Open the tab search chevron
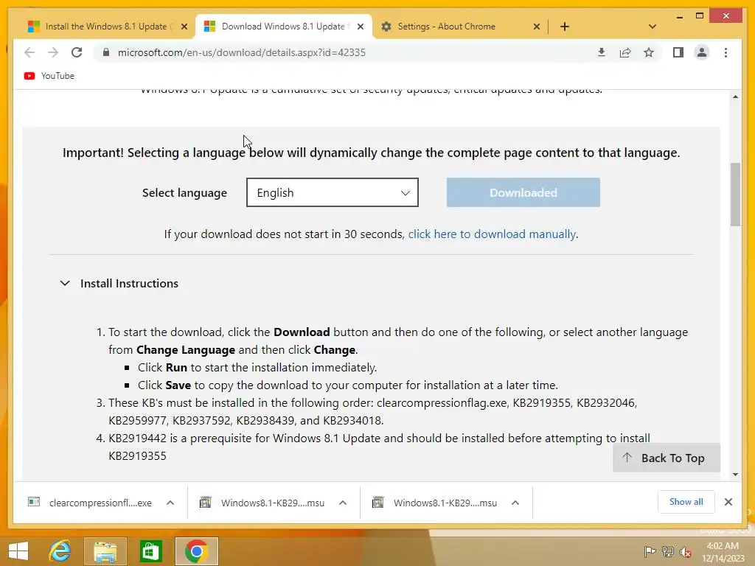This screenshot has width=755, height=566. tap(652, 27)
